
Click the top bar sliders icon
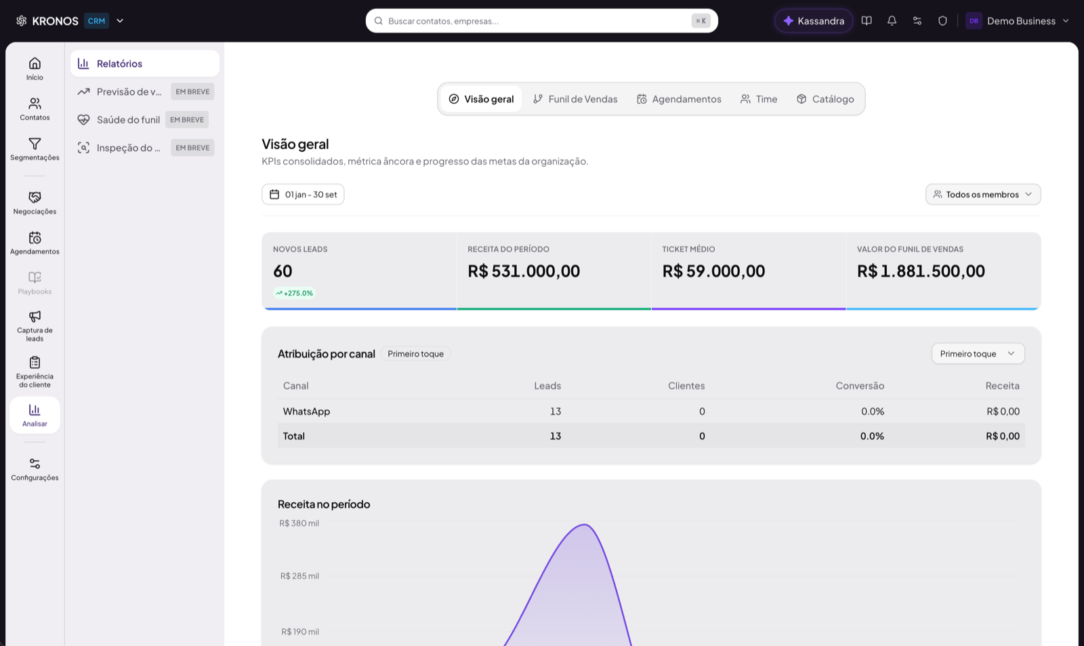[x=917, y=21]
